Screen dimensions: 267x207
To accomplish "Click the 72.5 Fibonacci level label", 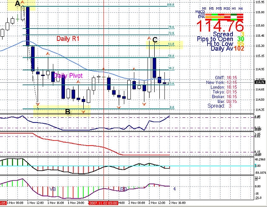I will tap(171, 33).
